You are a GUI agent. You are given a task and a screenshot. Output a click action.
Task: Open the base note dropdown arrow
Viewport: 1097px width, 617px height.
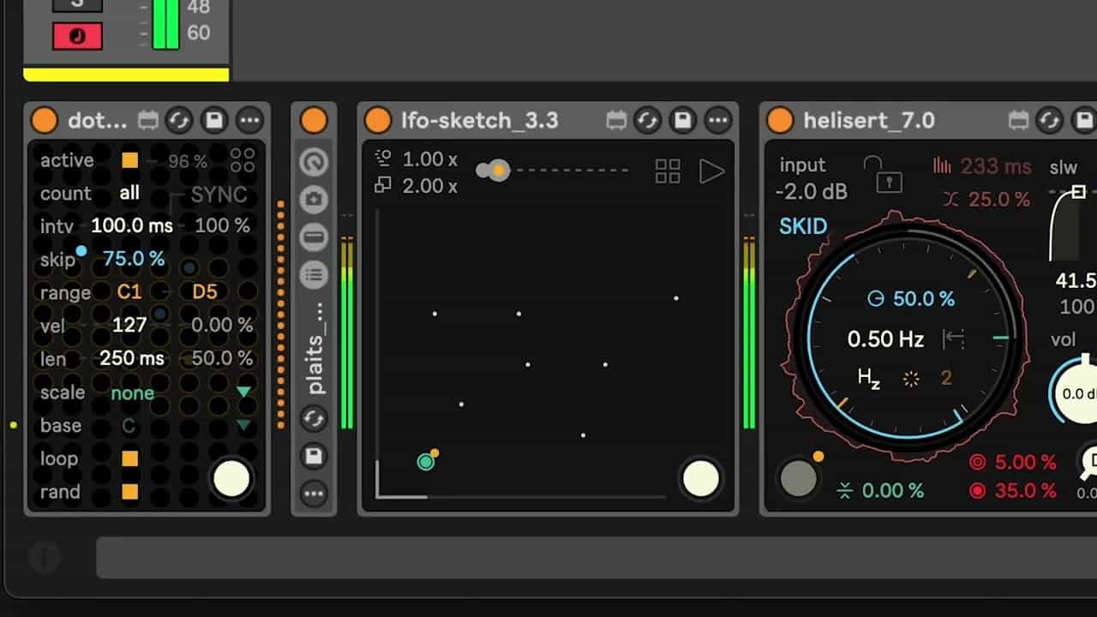243,426
